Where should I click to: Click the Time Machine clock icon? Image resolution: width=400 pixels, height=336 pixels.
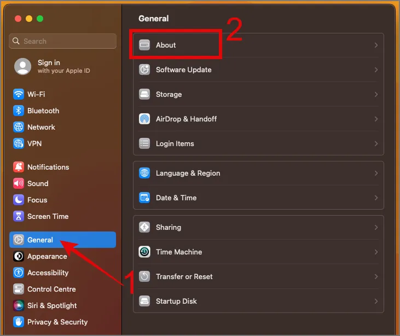[144, 252]
